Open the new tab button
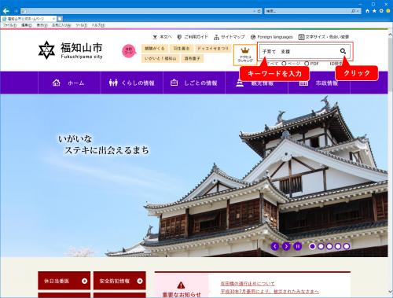393x298 pixels. [60, 19]
